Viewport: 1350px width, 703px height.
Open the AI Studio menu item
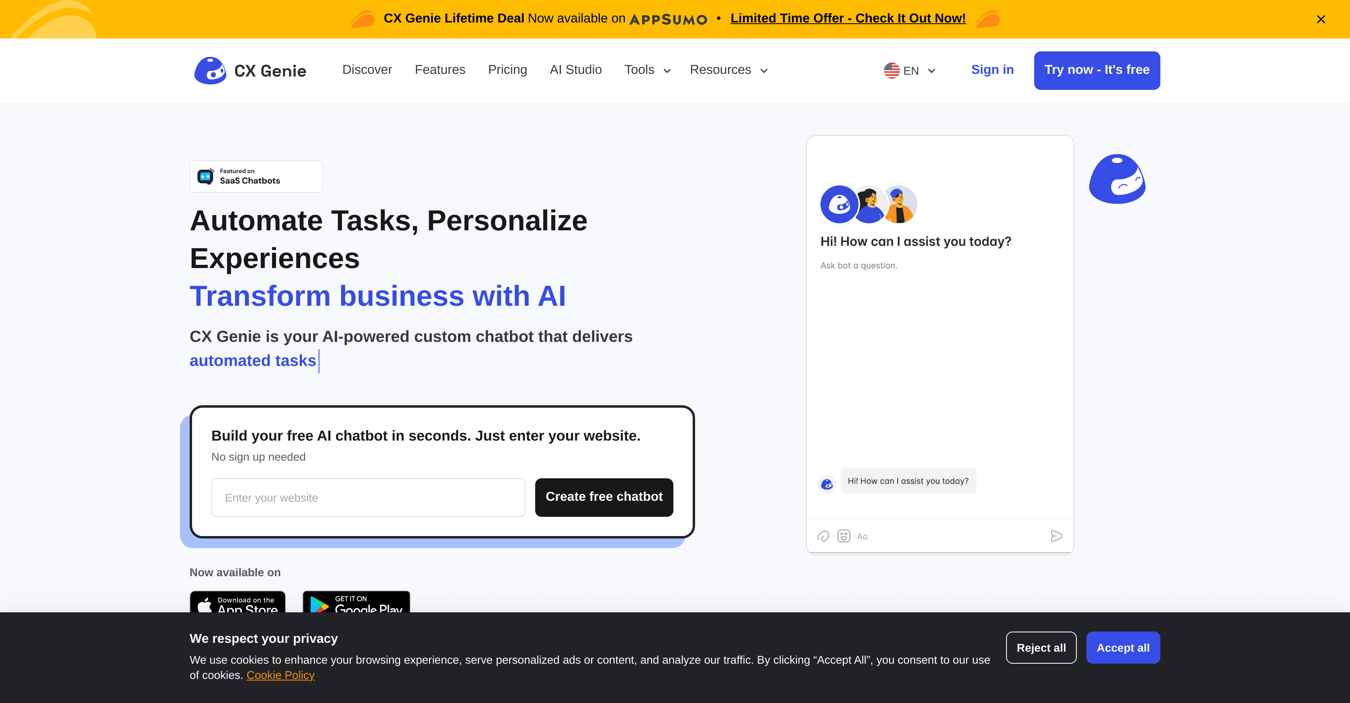tap(575, 70)
